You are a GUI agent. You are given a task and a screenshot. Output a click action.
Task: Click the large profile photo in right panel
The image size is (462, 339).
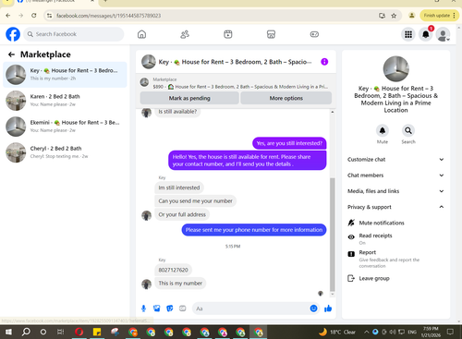395,69
